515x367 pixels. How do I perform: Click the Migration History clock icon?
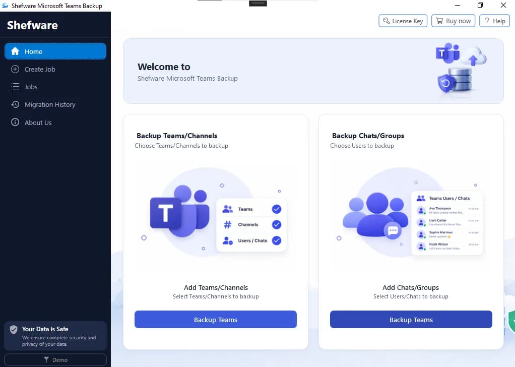15,104
